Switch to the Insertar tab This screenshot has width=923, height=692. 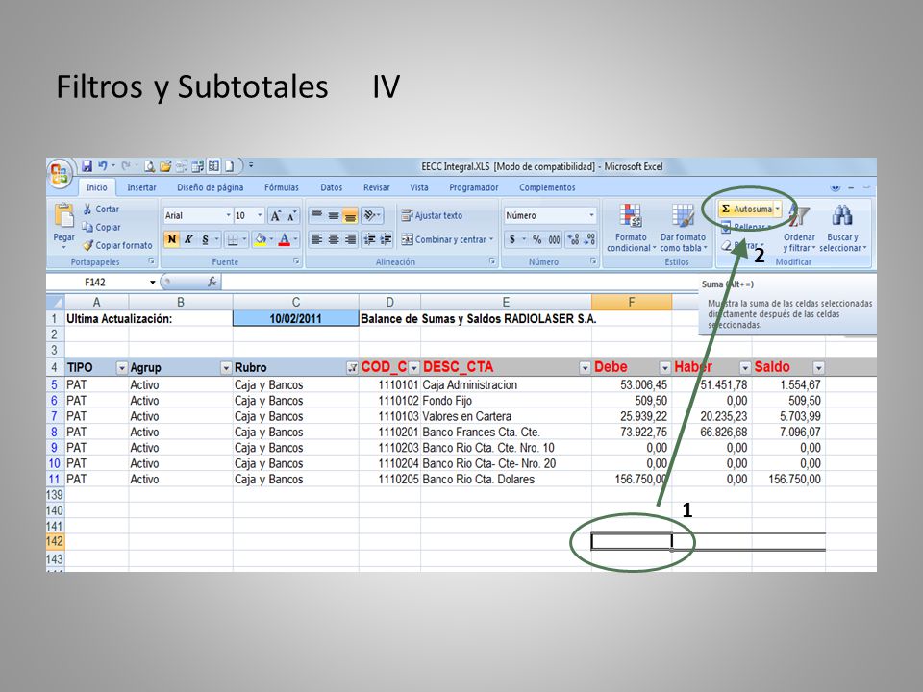[x=142, y=187]
